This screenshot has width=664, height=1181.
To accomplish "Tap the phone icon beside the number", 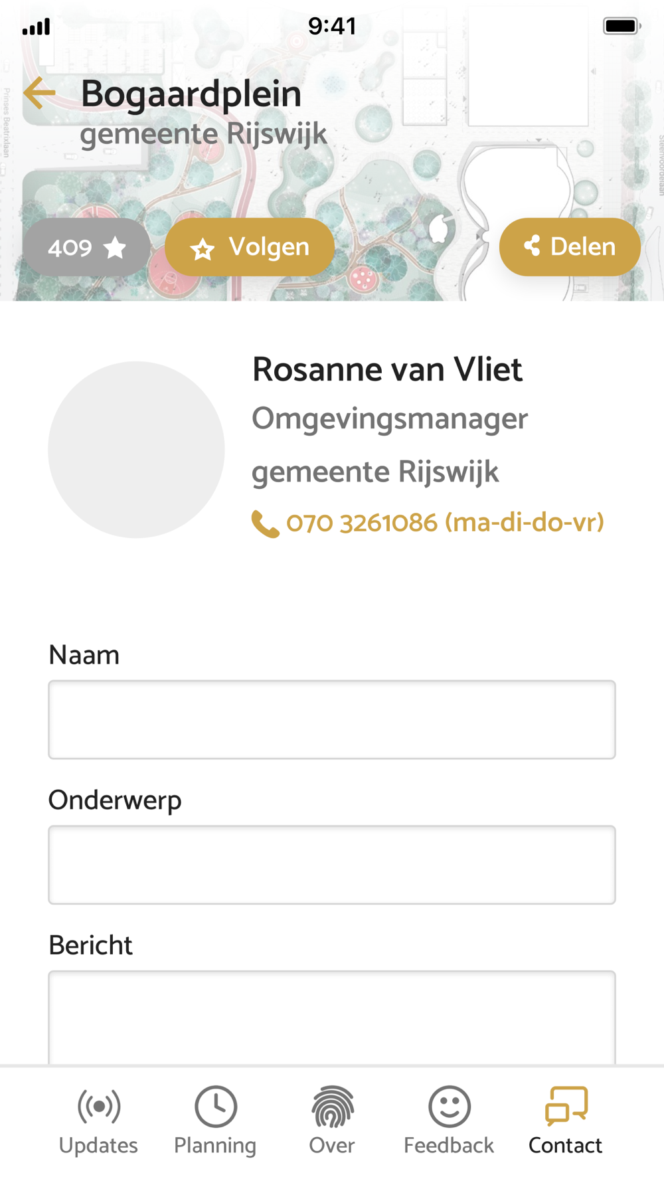I will tap(265, 524).
